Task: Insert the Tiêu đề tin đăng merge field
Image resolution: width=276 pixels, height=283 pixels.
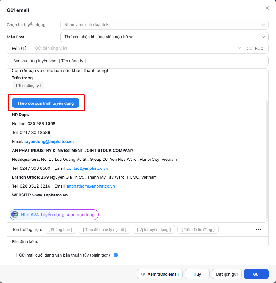Action: tap(198, 230)
